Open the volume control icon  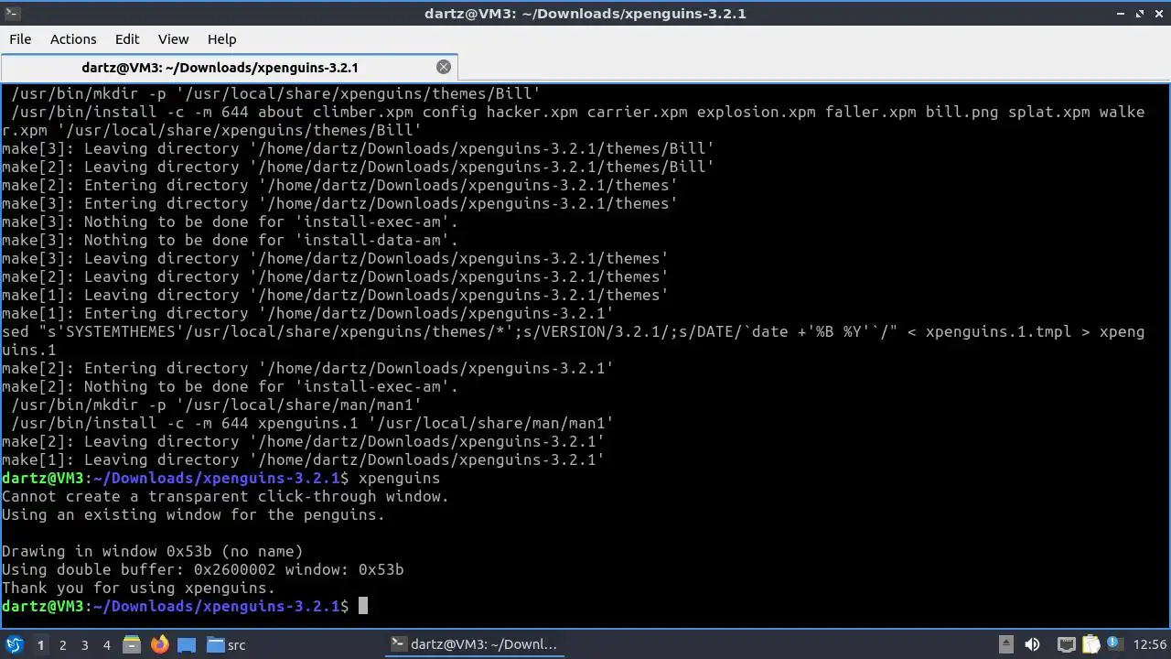tap(1032, 644)
